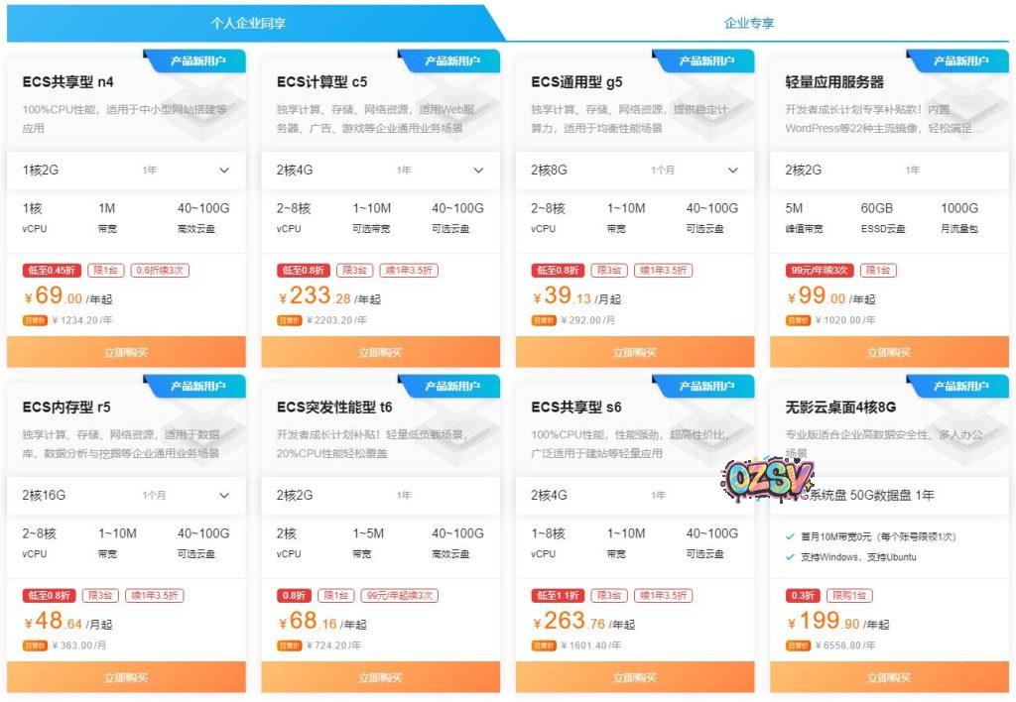The height and width of the screenshot is (702, 1016).
Task: Click the 产品新用户 badge on ECS突发性能型 t6
Action: pos(451,386)
